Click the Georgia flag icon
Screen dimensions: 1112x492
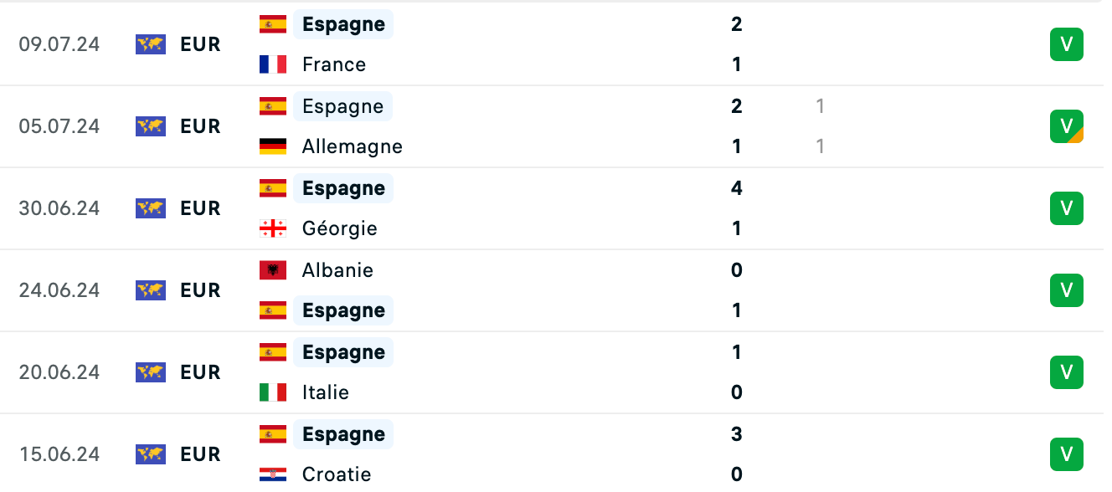tap(273, 228)
